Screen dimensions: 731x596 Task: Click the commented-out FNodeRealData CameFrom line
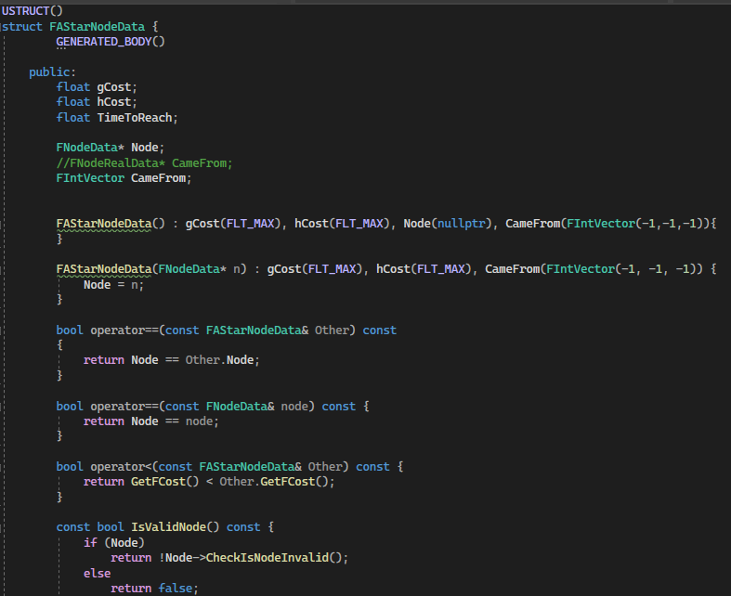[x=143, y=162]
